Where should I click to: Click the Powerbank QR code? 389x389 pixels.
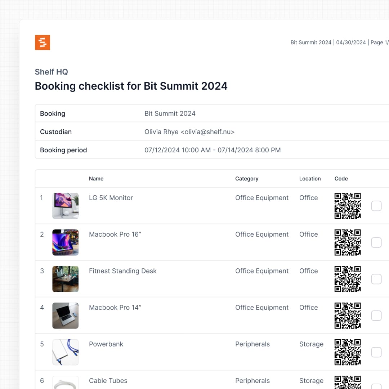tap(348, 352)
